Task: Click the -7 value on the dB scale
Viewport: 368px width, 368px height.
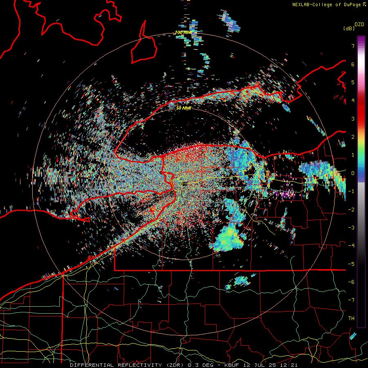Action: coord(351,300)
